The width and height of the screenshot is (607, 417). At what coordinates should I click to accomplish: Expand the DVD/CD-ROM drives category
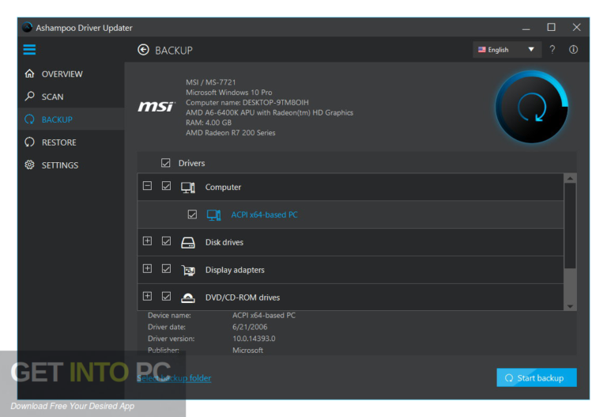[147, 296]
